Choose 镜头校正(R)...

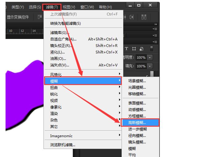click(83, 46)
